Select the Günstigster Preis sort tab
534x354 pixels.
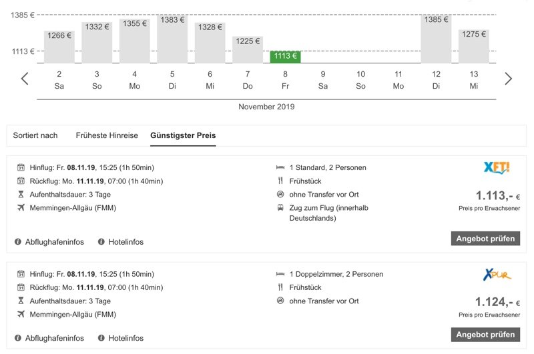click(x=183, y=135)
